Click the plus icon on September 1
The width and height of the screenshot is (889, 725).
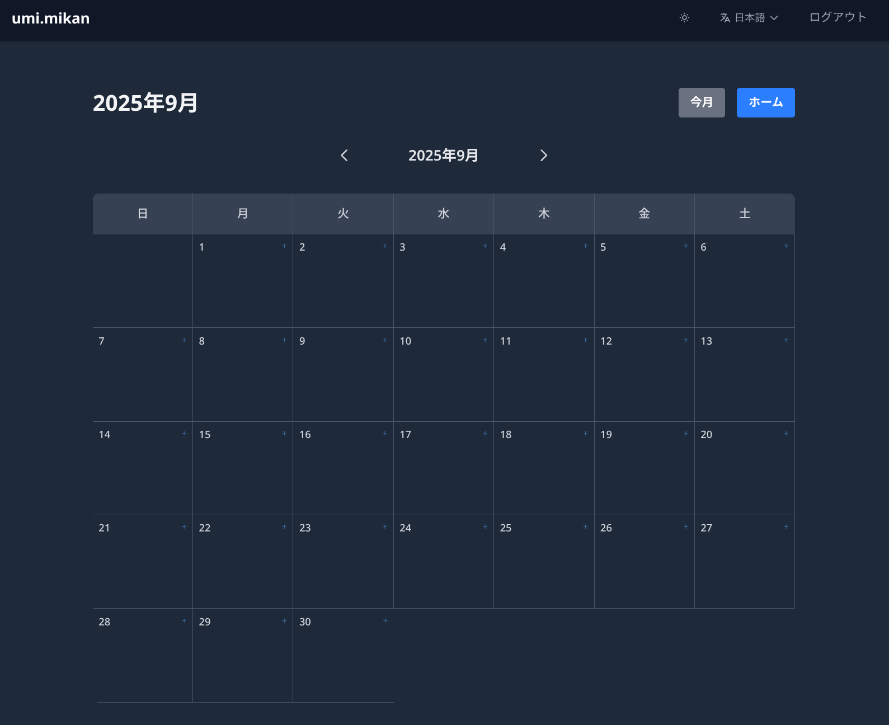coord(284,246)
